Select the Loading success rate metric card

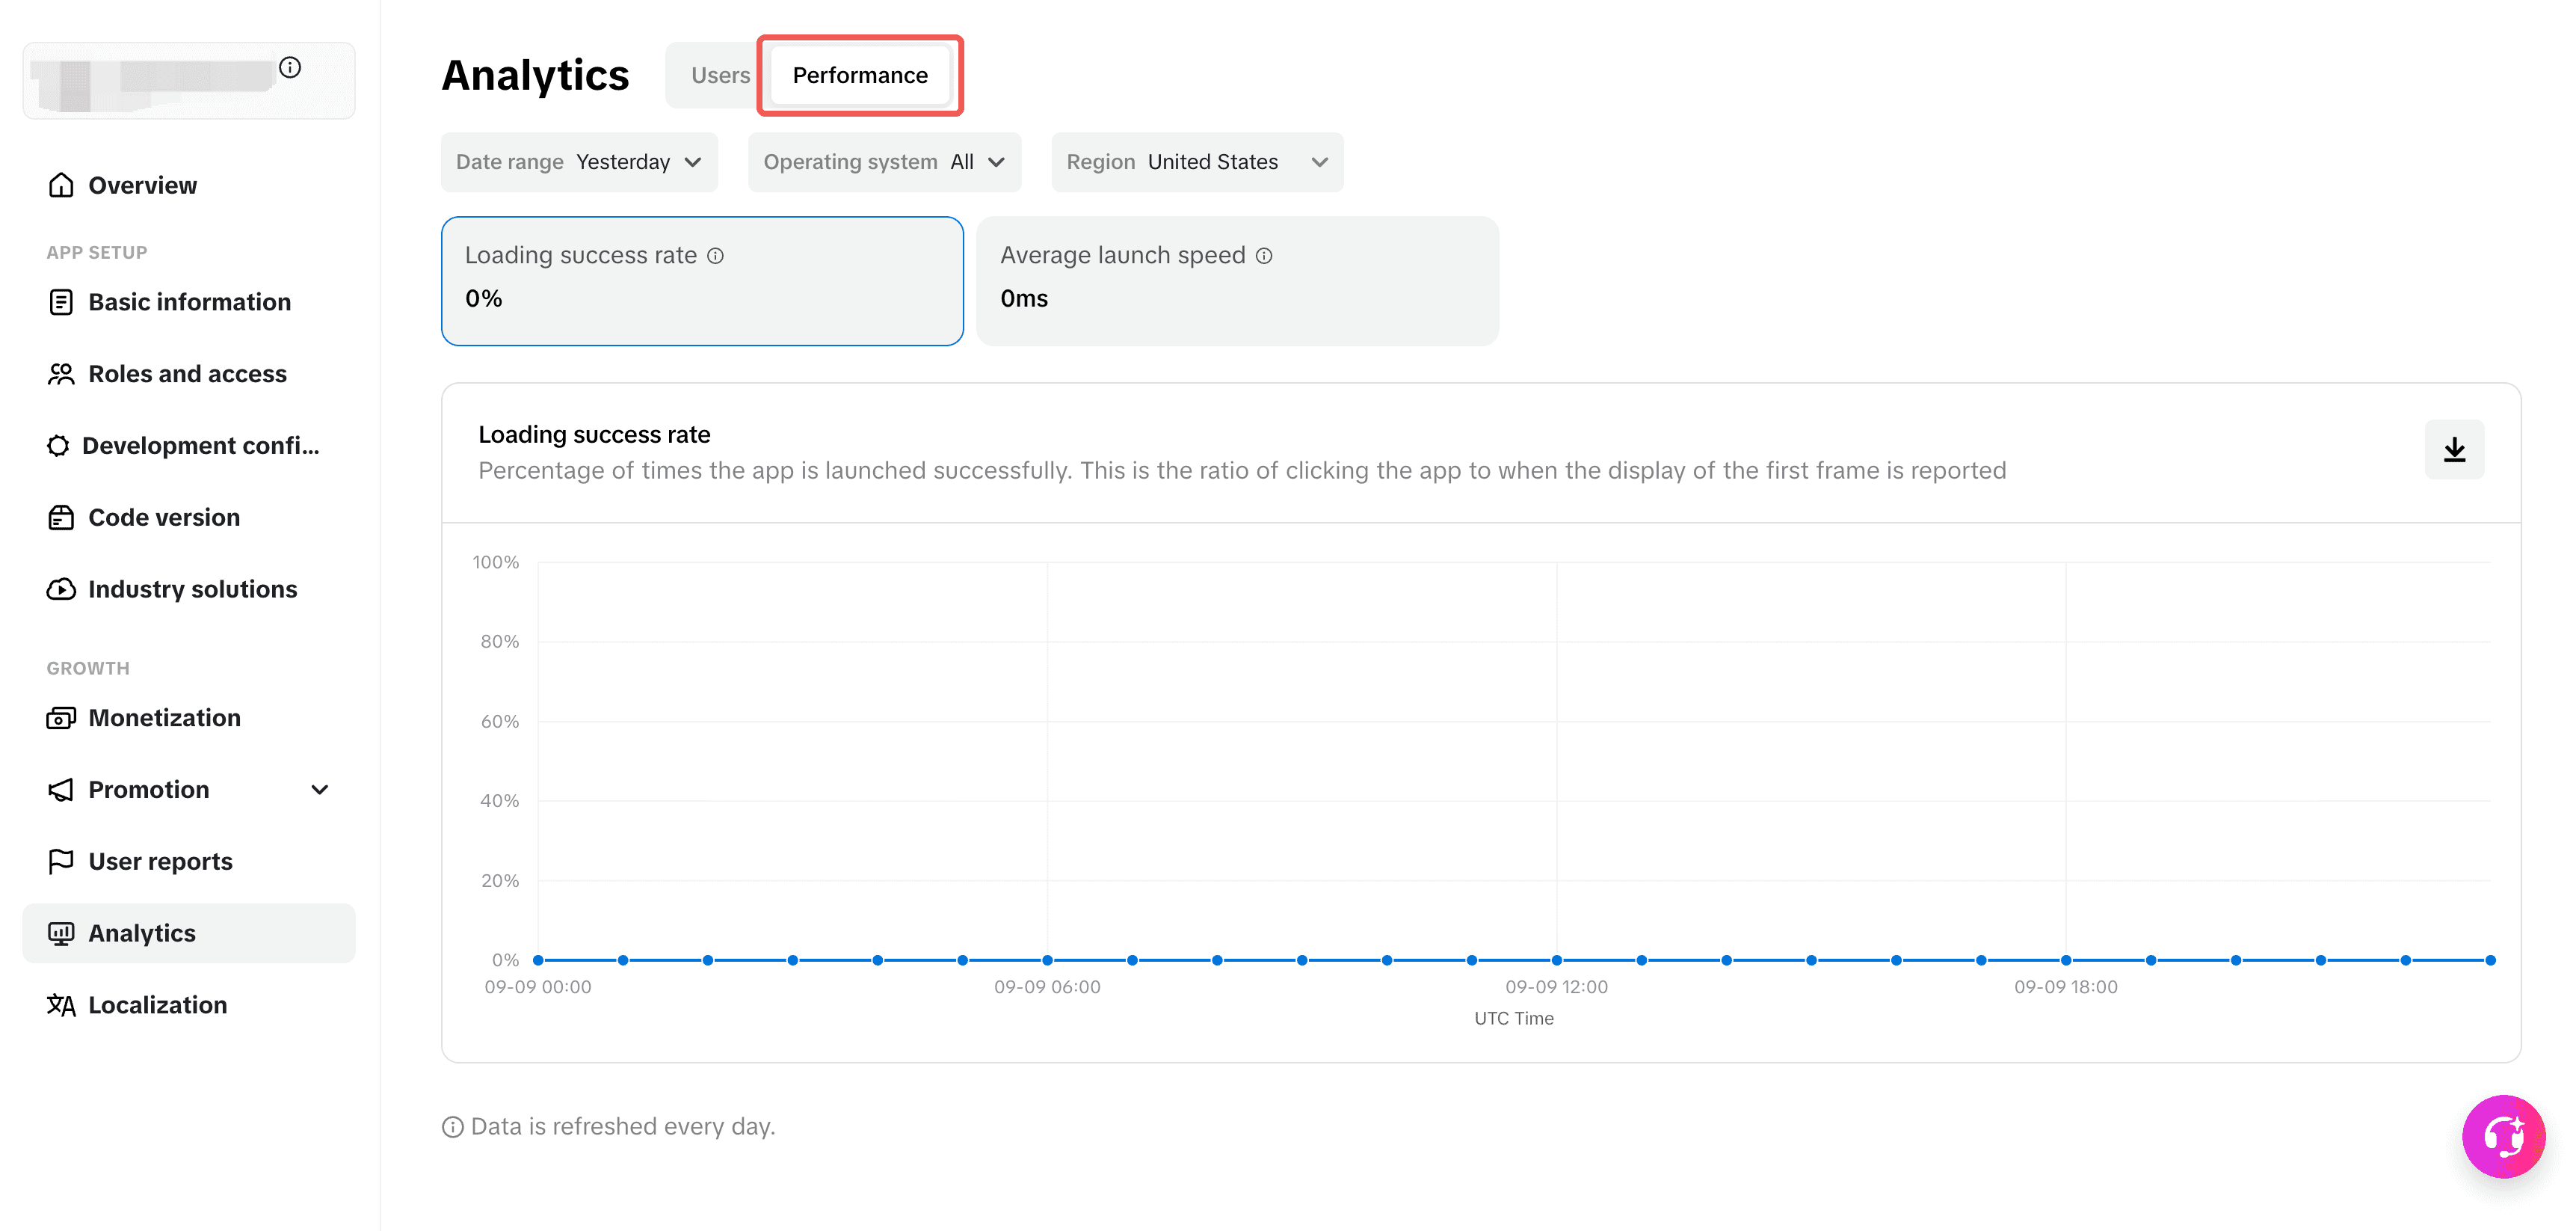pos(702,281)
